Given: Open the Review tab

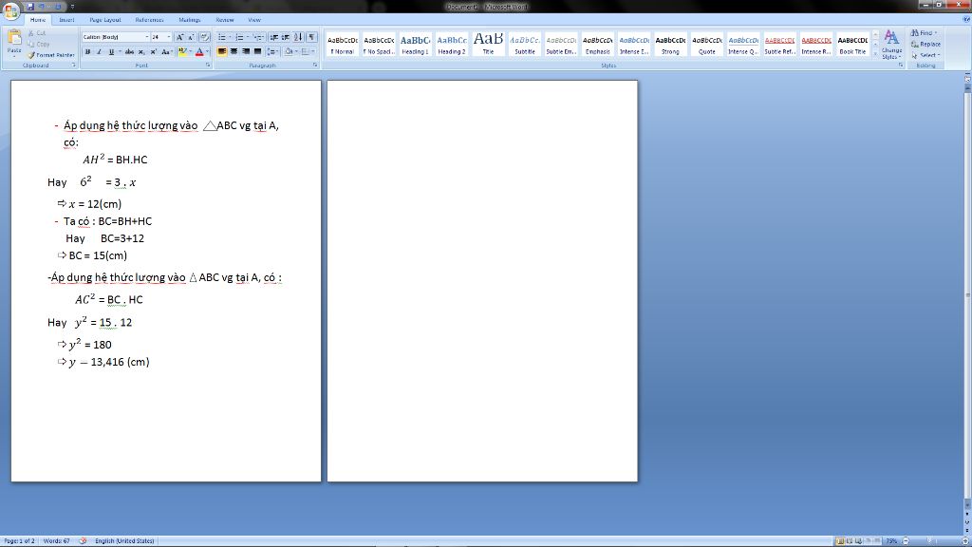Looking at the screenshot, I should (x=224, y=20).
